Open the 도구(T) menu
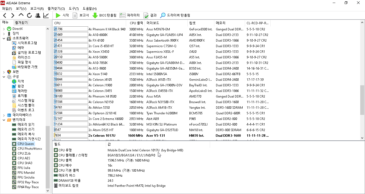Viewport: 365px width, 194px height. point(74,9)
